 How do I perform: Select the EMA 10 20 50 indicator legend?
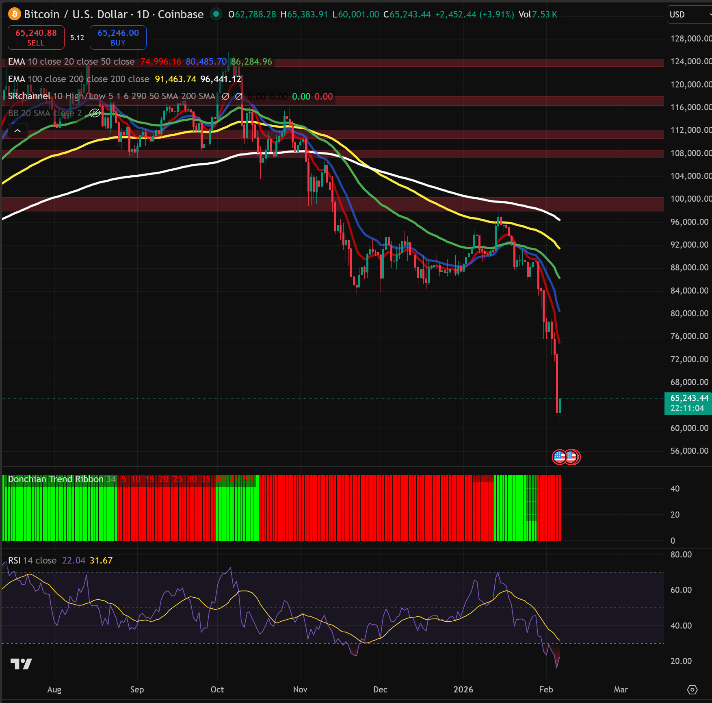tap(71, 62)
